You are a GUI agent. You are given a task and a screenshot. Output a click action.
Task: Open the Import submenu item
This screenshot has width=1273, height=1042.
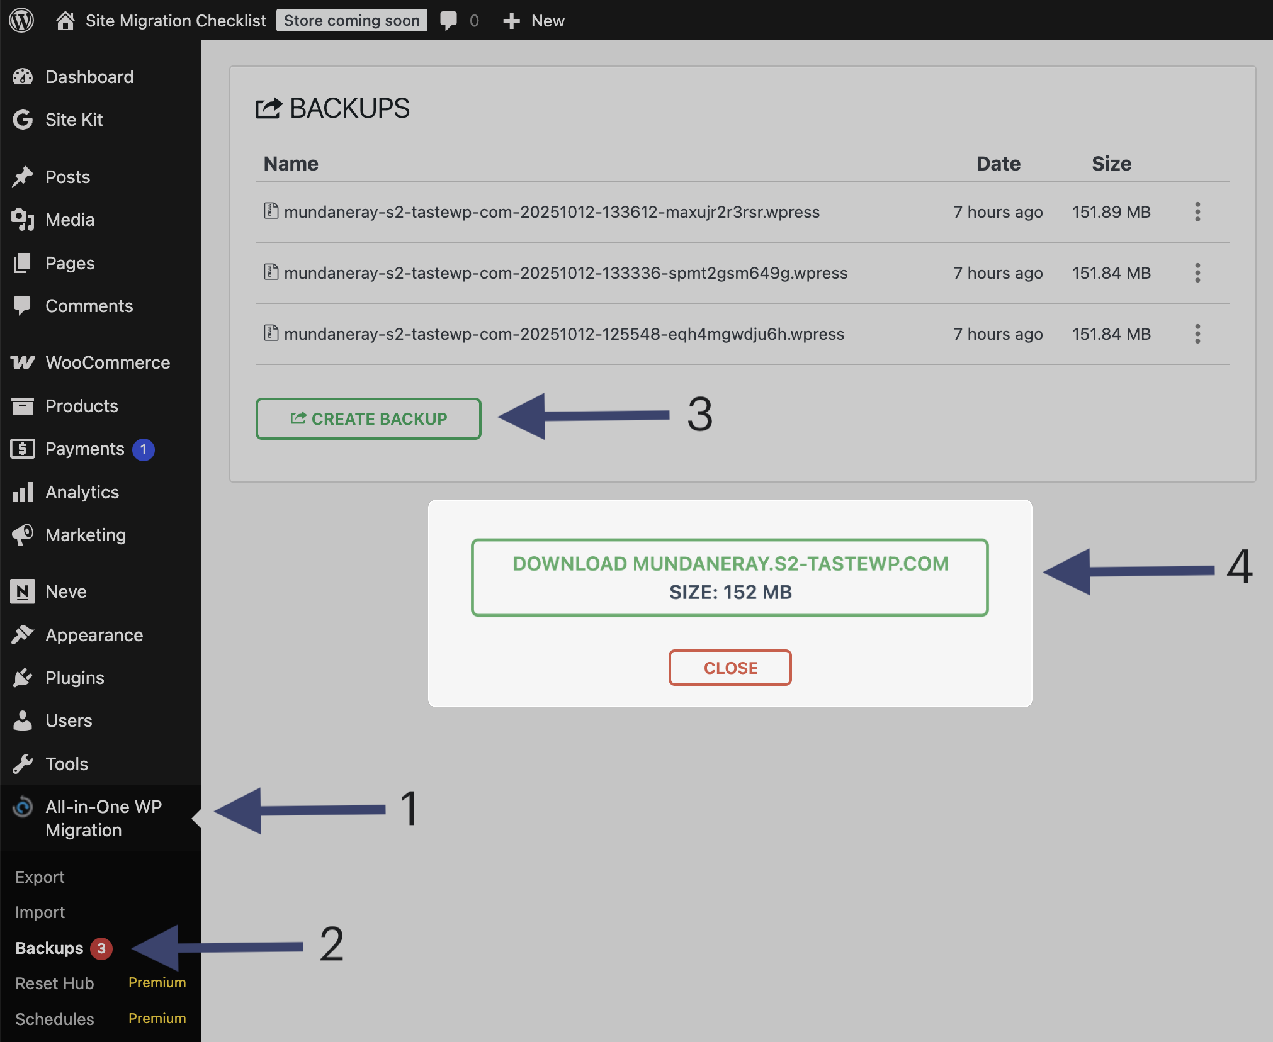(40, 912)
